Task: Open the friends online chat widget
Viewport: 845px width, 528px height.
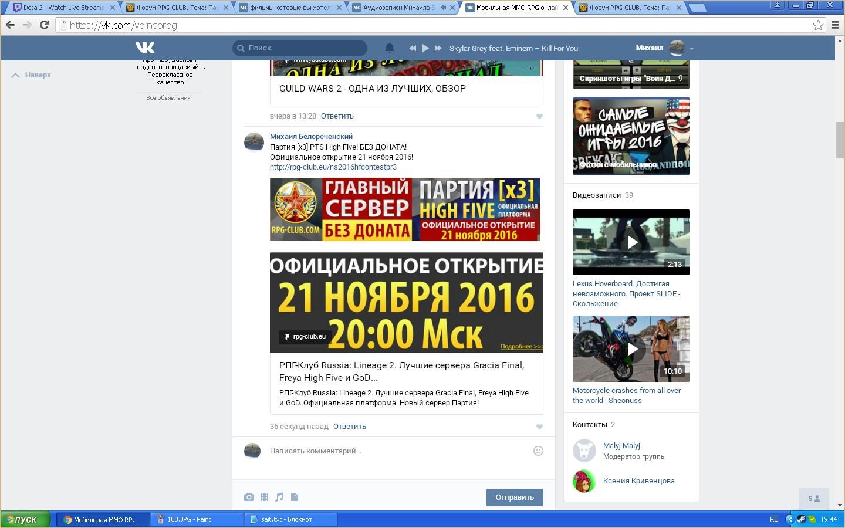Action: coord(814,499)
